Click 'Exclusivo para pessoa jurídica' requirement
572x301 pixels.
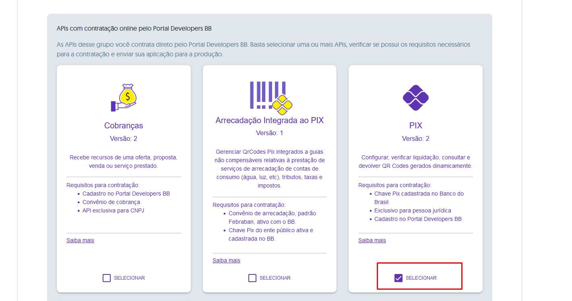click(413, 210)
